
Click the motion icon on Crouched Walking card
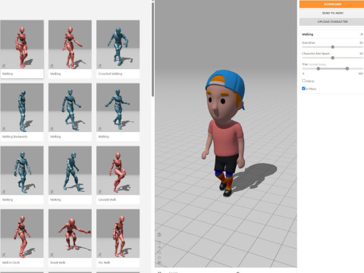pyautogui.click(x=100, y=66)
